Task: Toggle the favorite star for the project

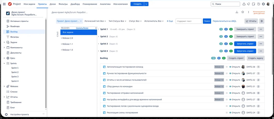Action: (243, 12)
